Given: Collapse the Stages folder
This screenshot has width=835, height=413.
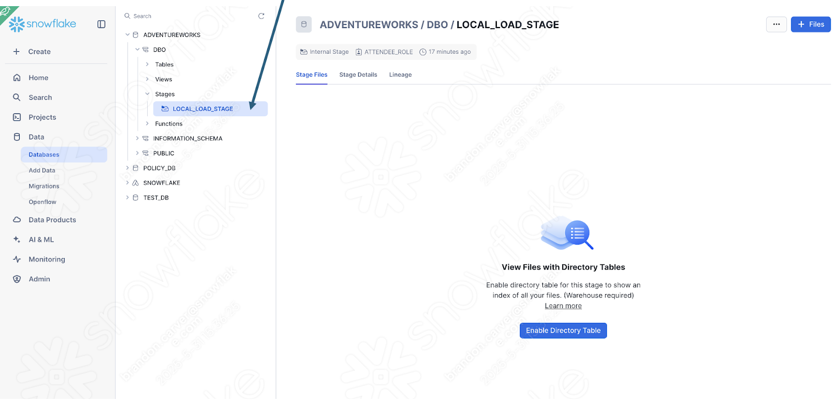Looking at the screenshot, I should point(147,94).
